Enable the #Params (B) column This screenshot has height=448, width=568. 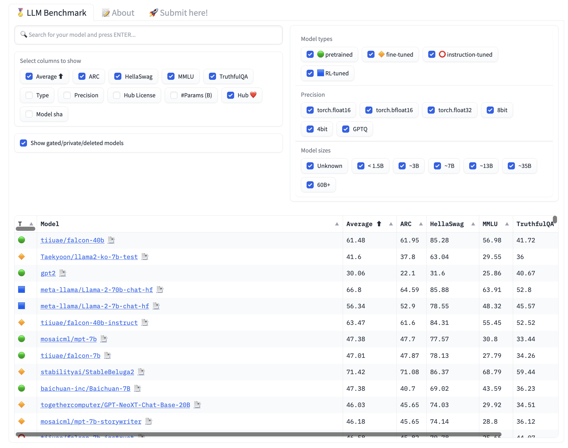tap(174, 95)
